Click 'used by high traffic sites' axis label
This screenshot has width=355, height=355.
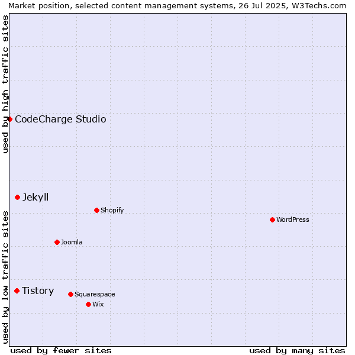point(5,84)
